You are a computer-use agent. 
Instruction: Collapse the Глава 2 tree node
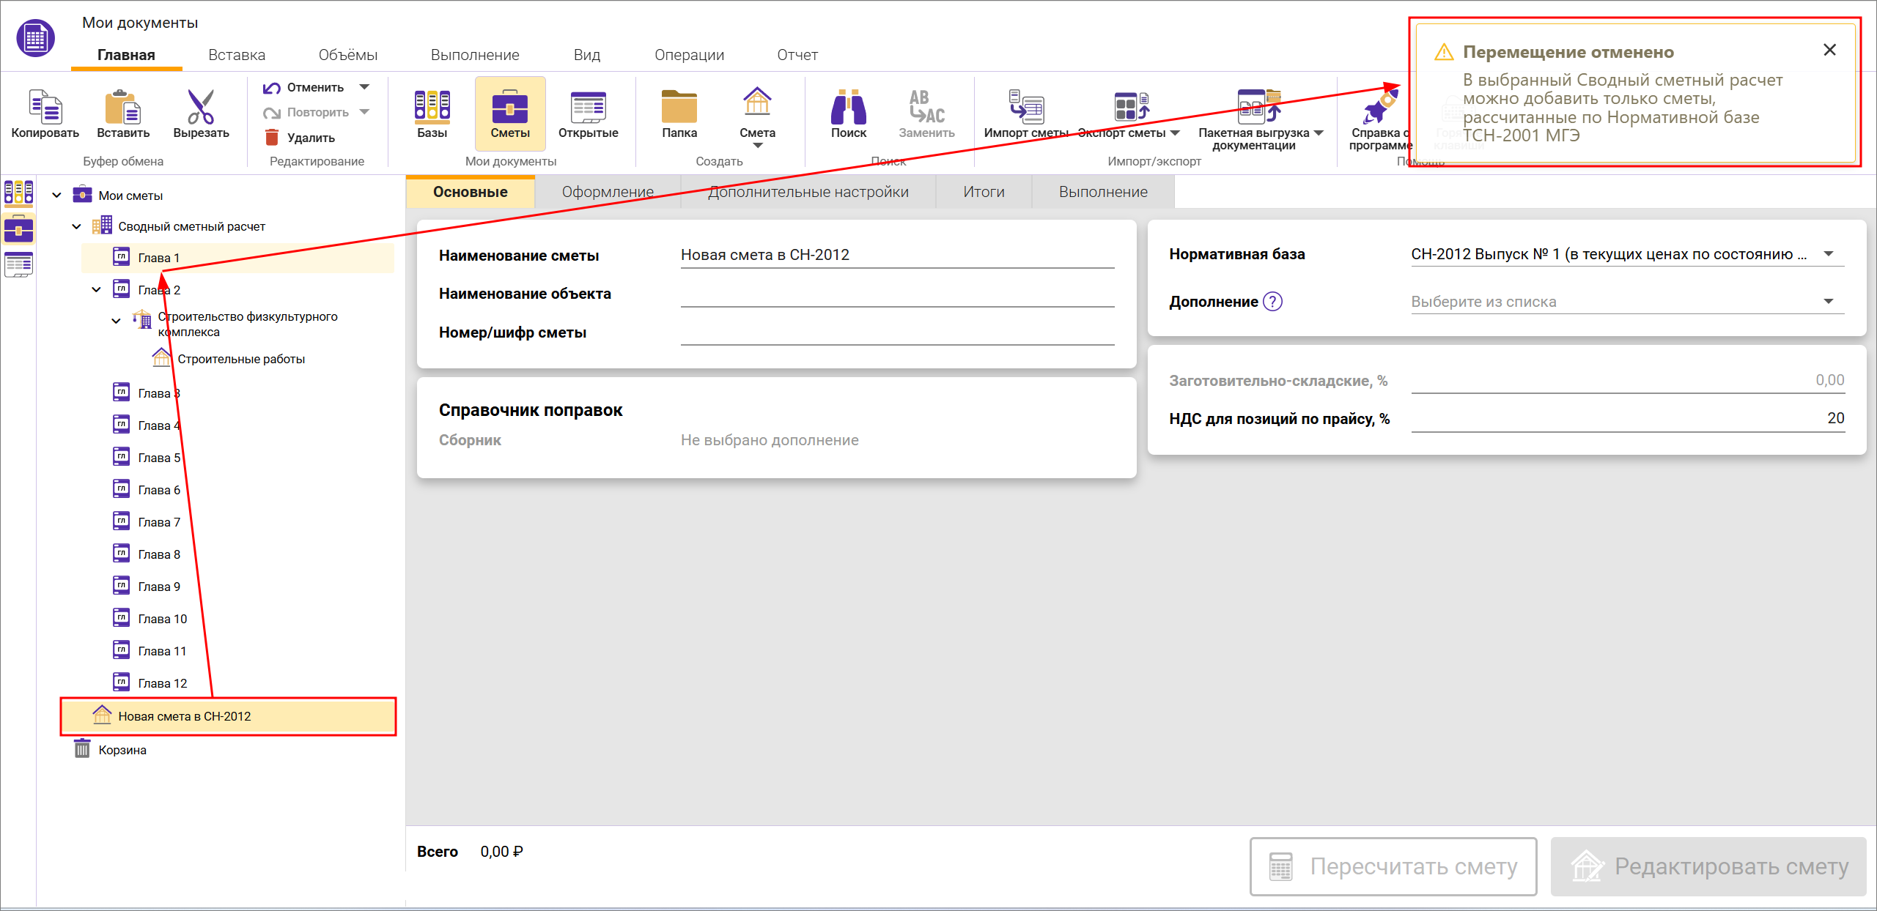(96, 290)
